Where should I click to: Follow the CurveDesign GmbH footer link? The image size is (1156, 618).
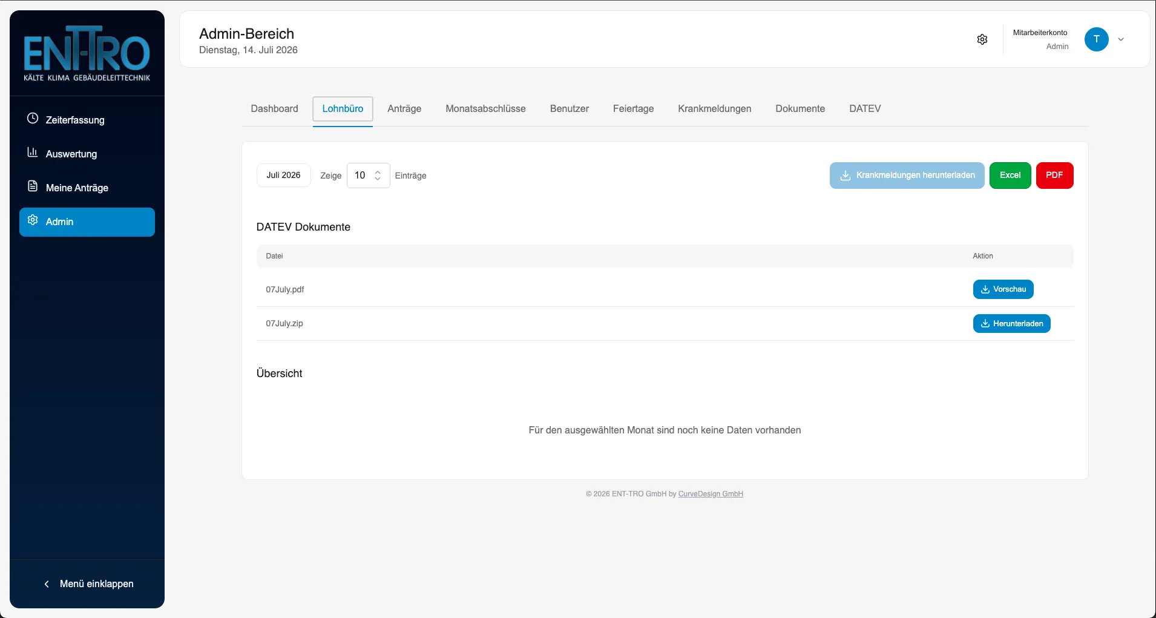711,494
